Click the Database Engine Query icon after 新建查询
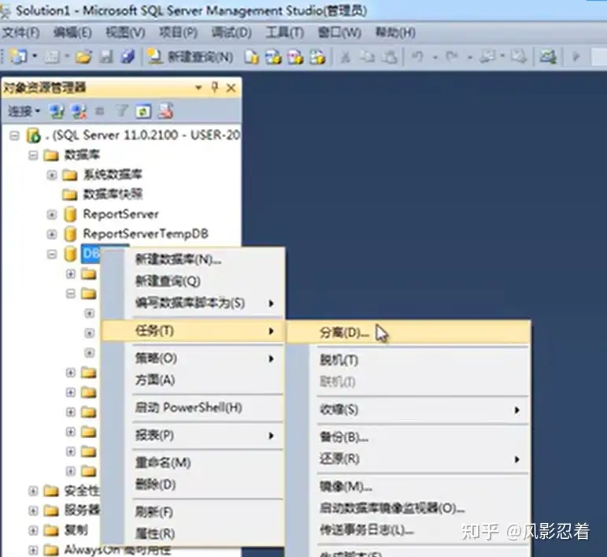 (x=251, y=57)
